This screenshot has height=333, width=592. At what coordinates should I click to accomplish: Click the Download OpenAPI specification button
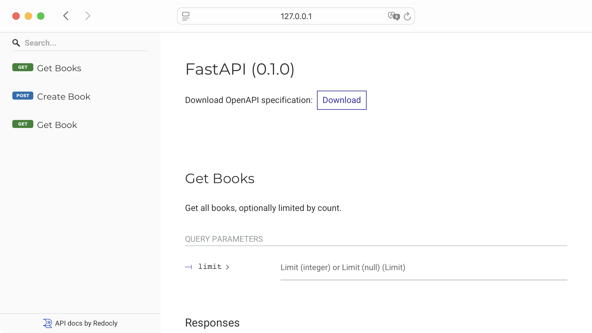tap(341, 100)
